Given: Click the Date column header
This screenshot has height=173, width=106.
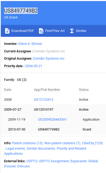Looking at the screenshot, I should [8, 90].
